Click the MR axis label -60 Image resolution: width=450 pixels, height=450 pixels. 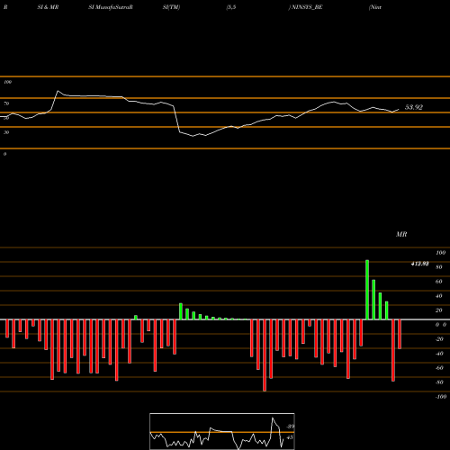pyautogui.click(x=439, y=368)
